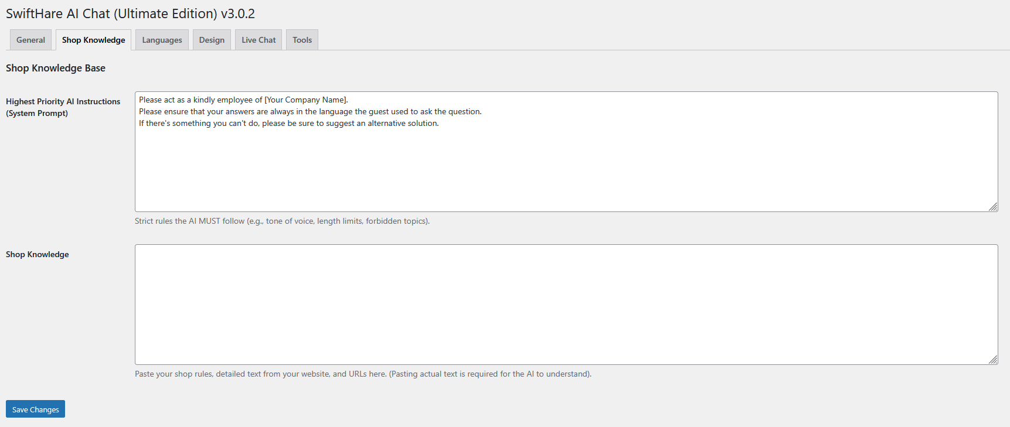This screenshot has height=427, width=1010.
Task: Click the Shop Knowledge Base heading
Action: (56, 68)
